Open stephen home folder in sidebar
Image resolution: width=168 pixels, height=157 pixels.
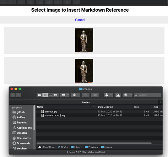point(19,148)
